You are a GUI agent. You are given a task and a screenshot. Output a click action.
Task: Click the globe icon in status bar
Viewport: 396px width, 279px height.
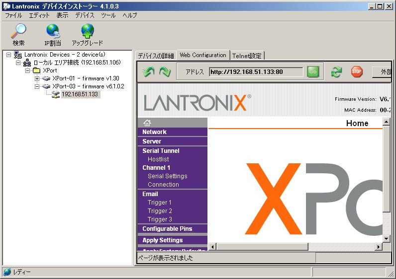7,272
